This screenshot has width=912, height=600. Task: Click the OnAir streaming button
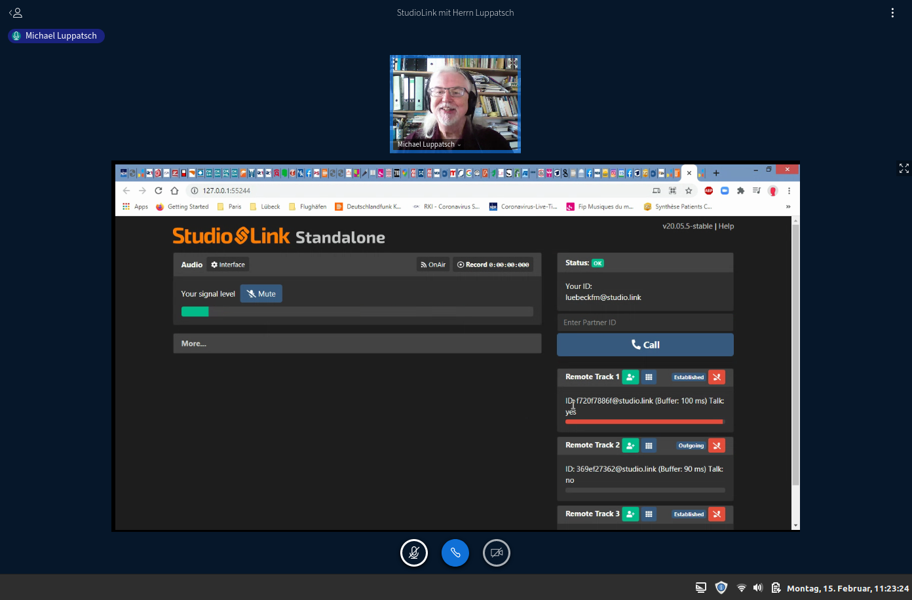[x=433, y=265]
